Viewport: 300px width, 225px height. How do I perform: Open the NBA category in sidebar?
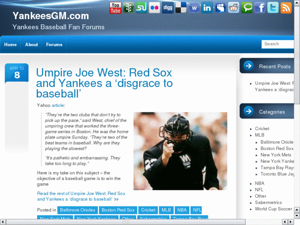pos(260,183)
